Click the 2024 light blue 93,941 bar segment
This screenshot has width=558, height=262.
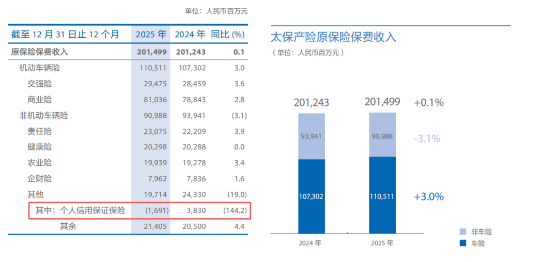312,136
